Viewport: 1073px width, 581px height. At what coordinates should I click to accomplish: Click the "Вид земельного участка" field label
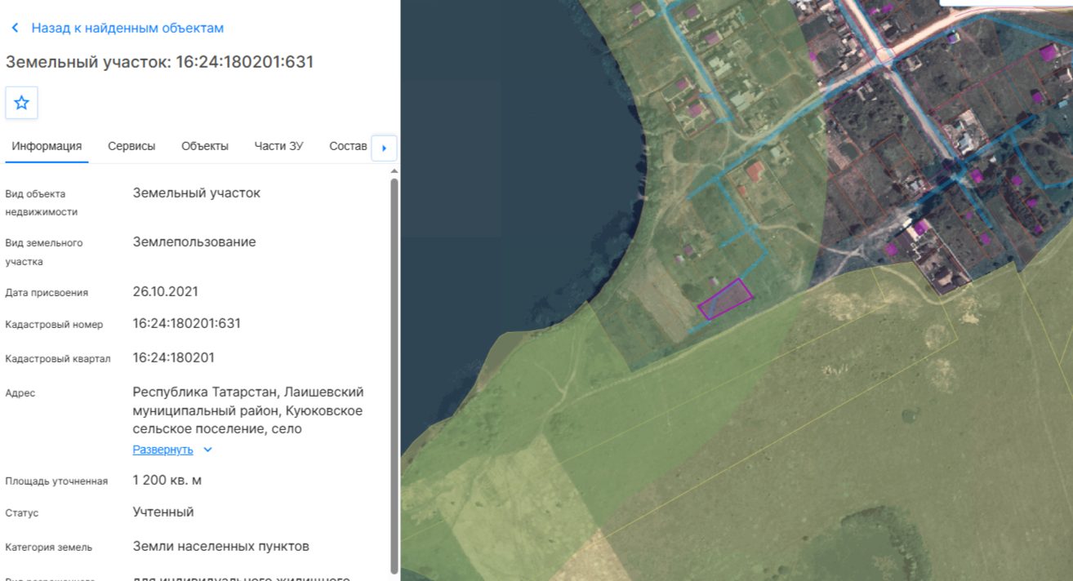coord(44,252)
